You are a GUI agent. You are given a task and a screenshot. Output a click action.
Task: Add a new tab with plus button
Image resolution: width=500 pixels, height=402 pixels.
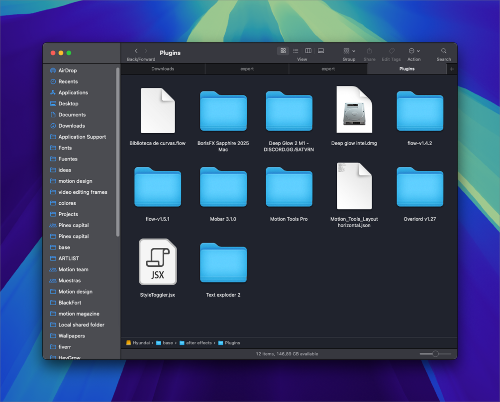click(x=452, y=69)
